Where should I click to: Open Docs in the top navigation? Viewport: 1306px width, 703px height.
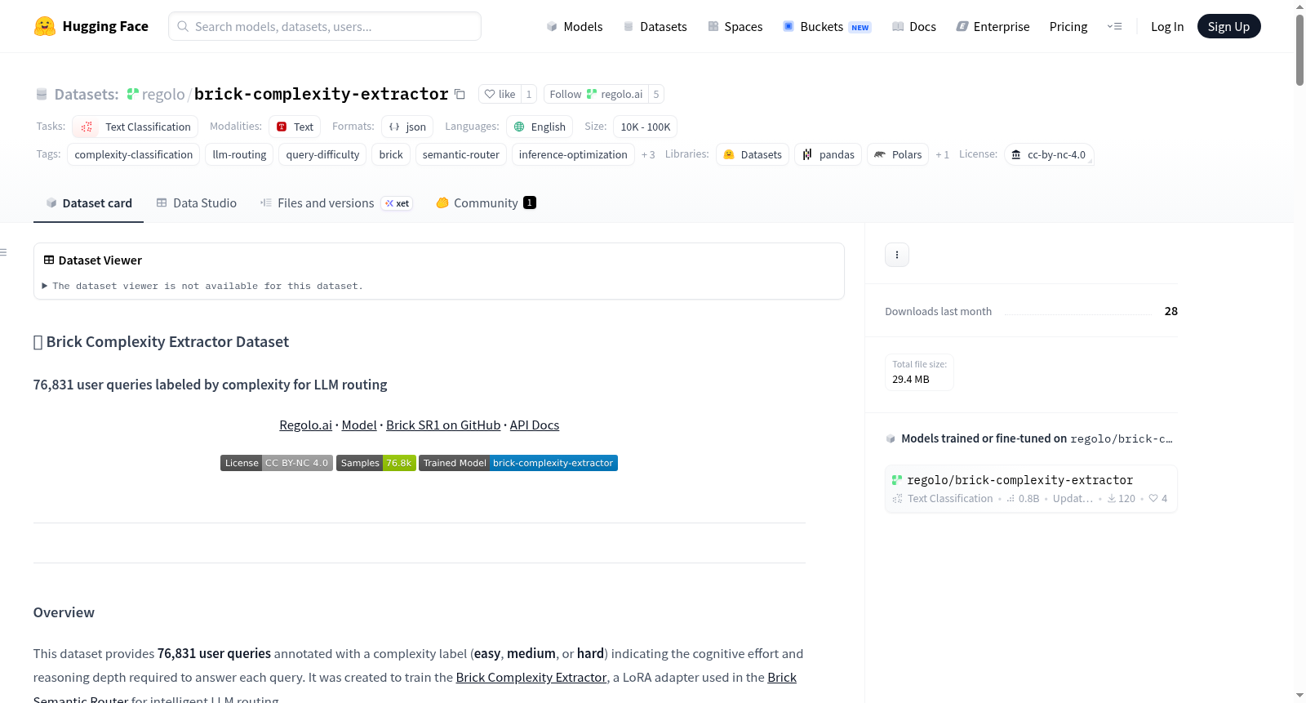913,26
